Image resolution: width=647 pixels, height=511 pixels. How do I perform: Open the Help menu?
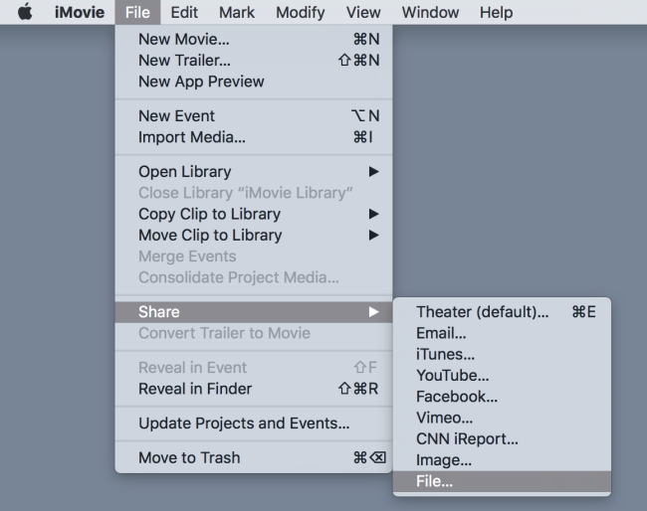(x=496, y=12)
